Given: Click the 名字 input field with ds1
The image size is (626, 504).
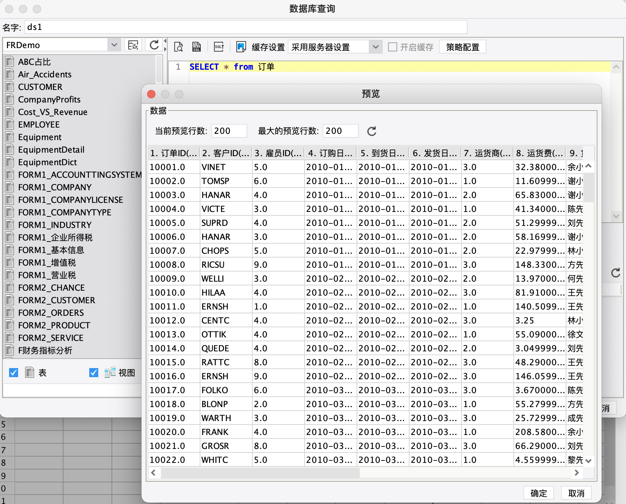Looking at the screenshot, I should coord(246,27).
